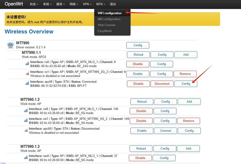Open Config for interface ra1
Screen dimensions: 241x164
(x=161, y=74)
